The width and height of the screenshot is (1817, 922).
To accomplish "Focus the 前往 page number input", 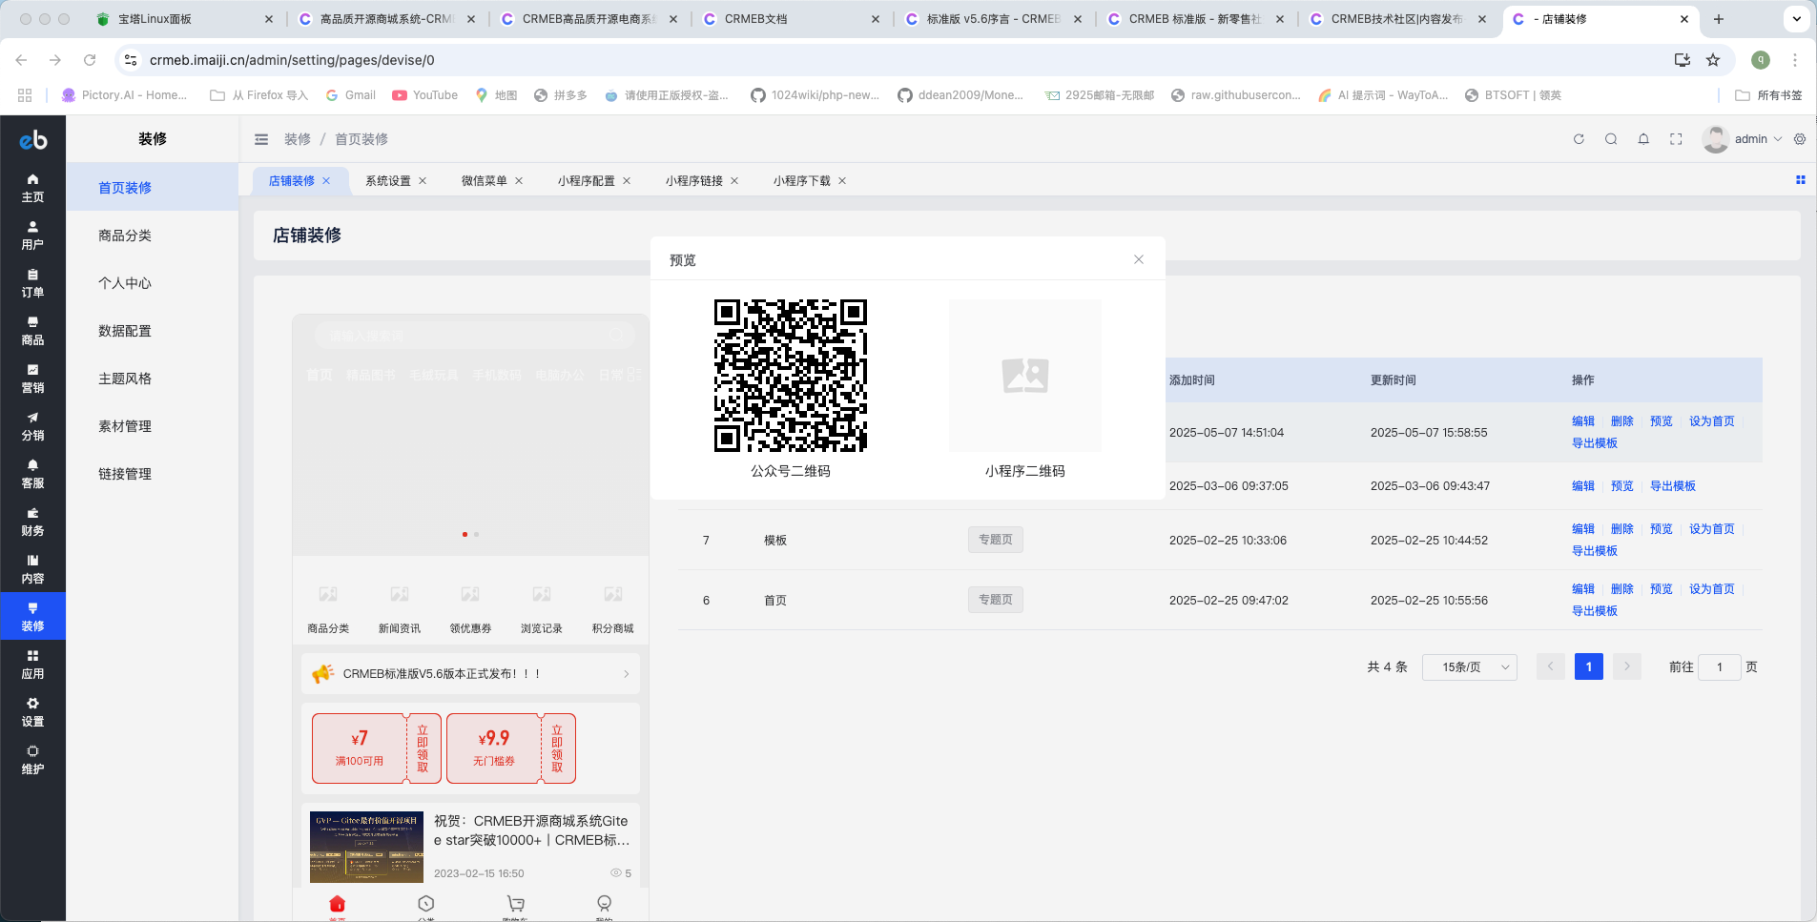I will [x=1720, y=667].
